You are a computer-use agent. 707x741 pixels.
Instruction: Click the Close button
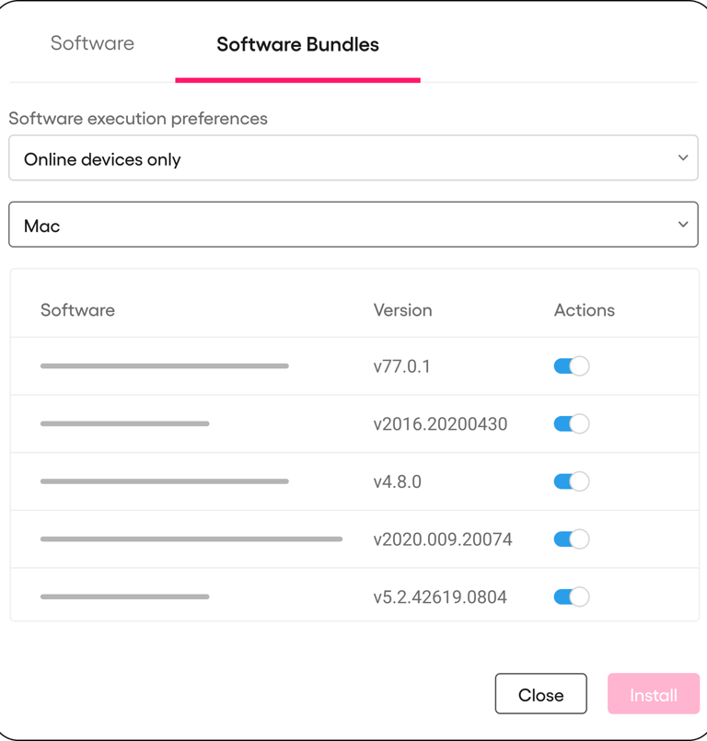click(540, 695)
